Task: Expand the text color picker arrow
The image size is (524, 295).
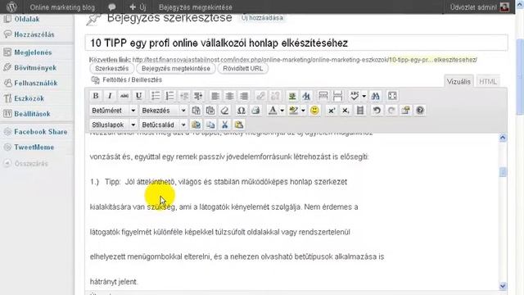Action: (282, 111)
